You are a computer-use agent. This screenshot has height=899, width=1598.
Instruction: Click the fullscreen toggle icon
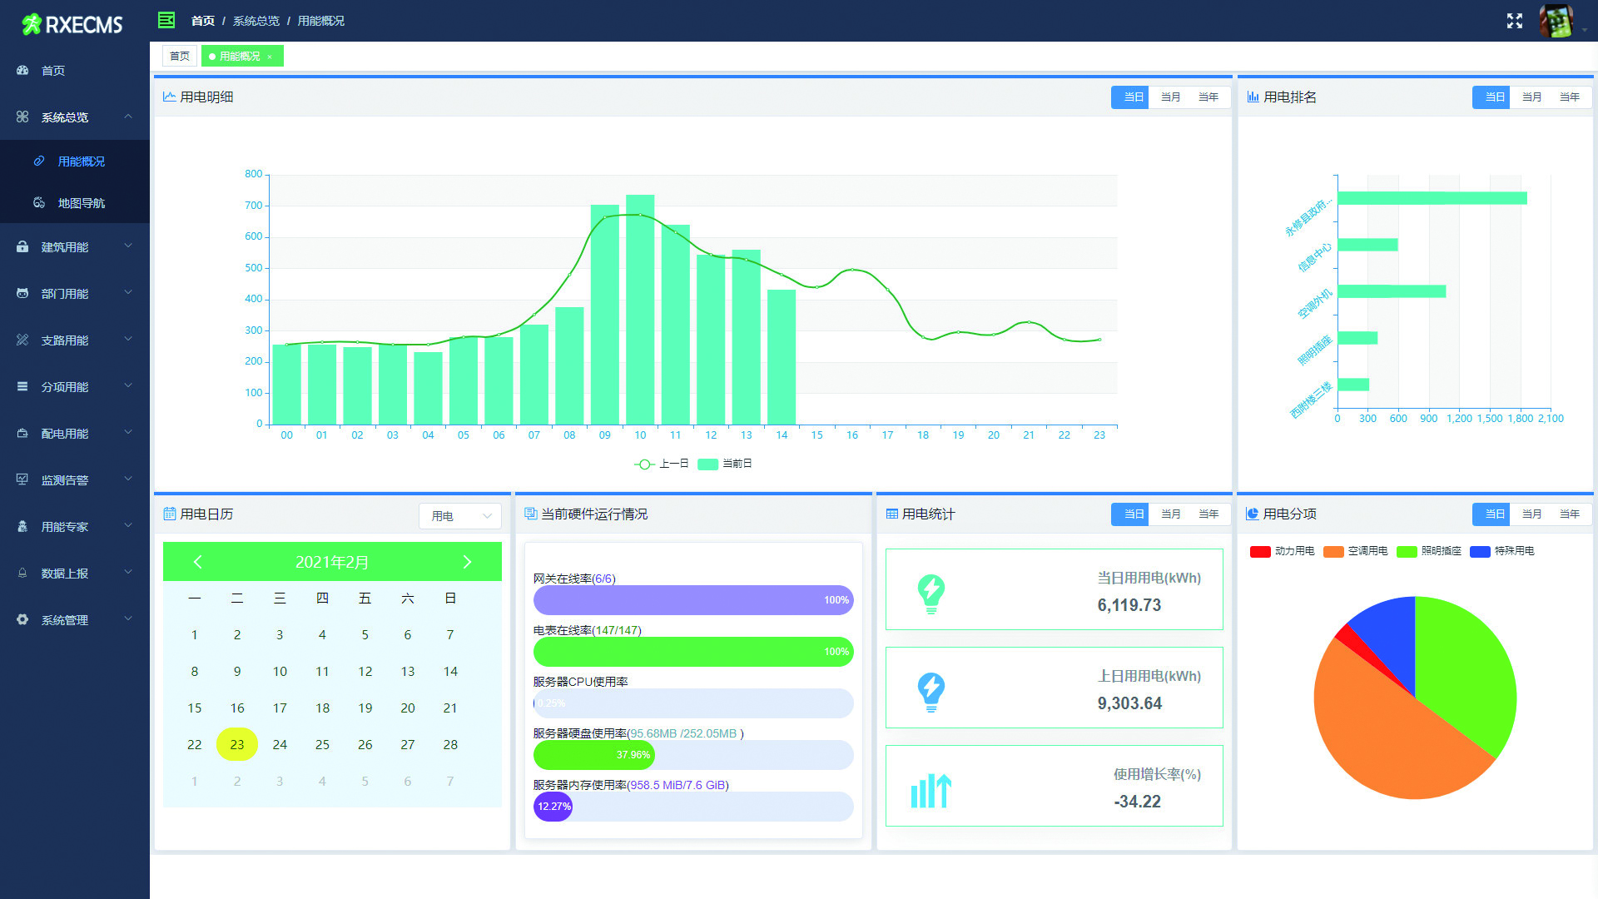(x=1514, y=21)
